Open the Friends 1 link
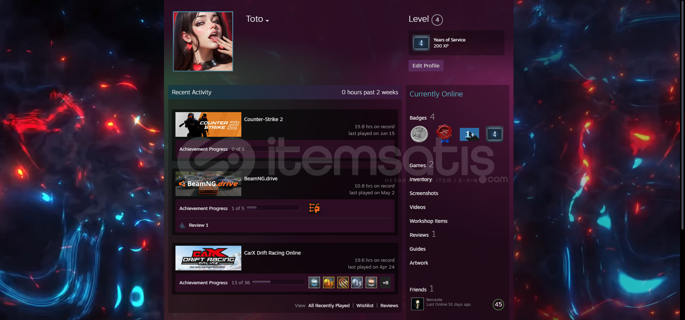The height and width of the screenshot is (320, 685). coord(421,289)
